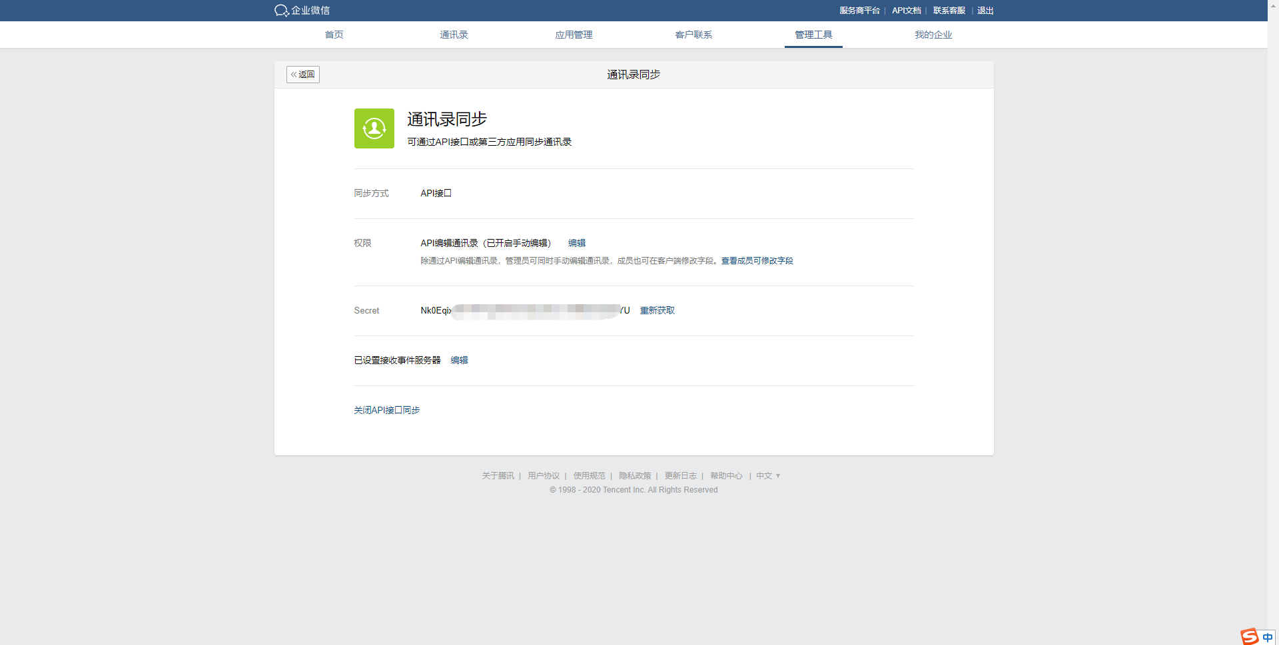The width and height of the screenshot is (1279, 645).
Task: Open the 服务商平台 link
Action: pos(859,11)
